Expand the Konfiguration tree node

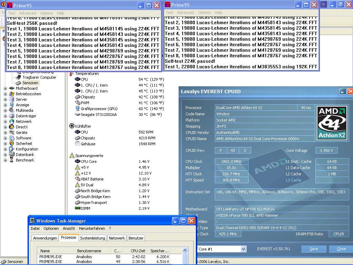pos(5,149)
